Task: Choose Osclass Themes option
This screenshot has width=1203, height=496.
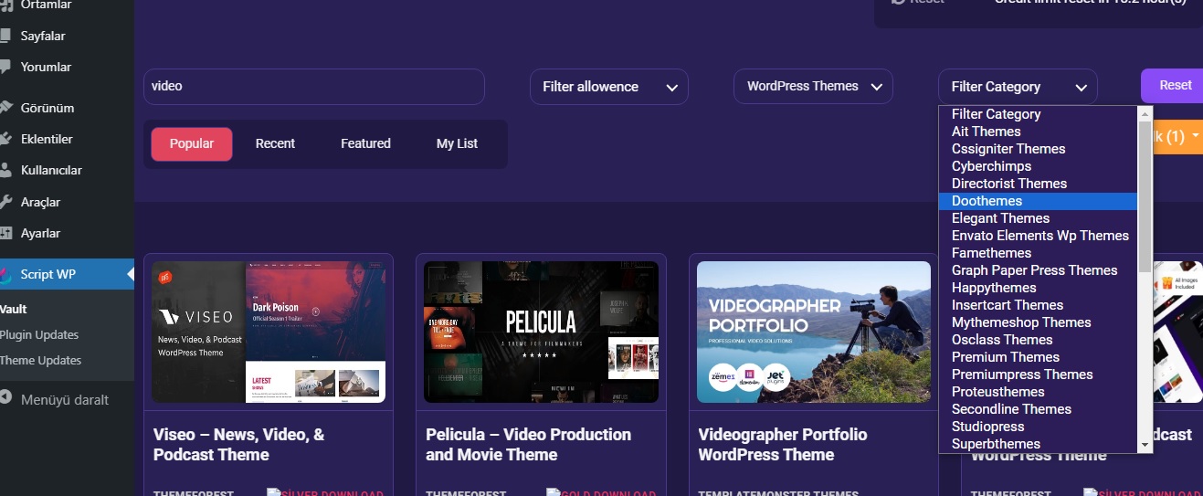Action: pos(1038,340)
